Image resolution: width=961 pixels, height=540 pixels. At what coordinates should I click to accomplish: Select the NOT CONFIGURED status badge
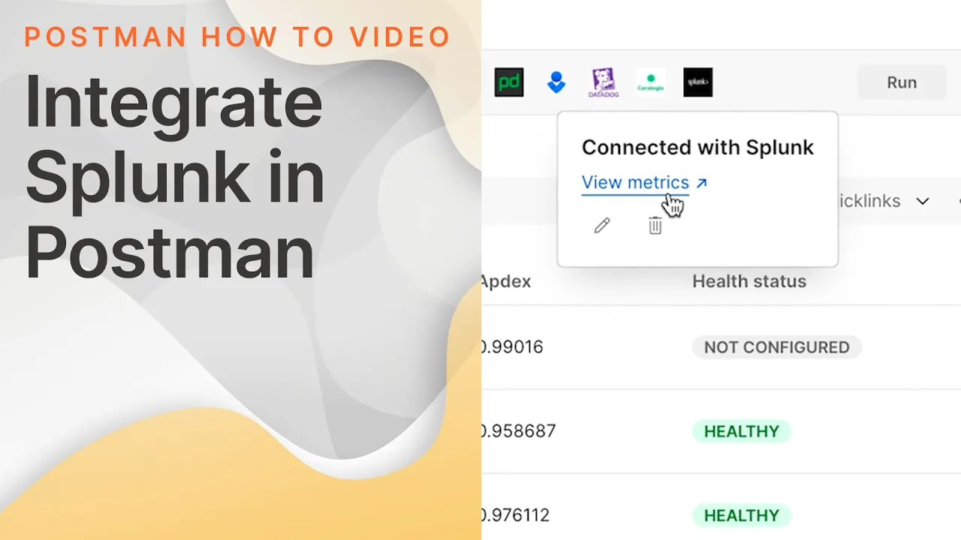(x=777, y=347)
